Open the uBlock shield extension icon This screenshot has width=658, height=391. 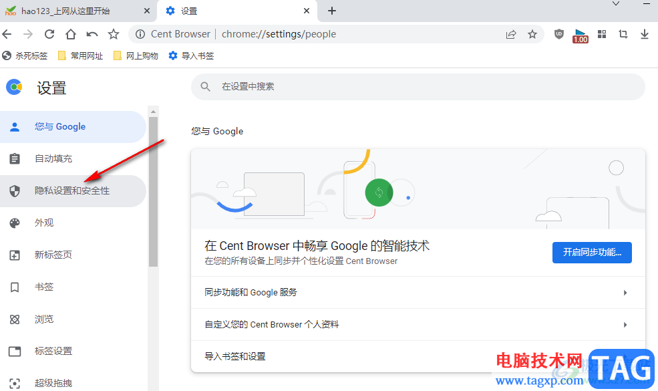click(558, 35)
